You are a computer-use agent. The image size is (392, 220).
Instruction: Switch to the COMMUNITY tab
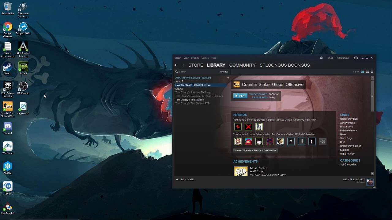pos(242,65)
